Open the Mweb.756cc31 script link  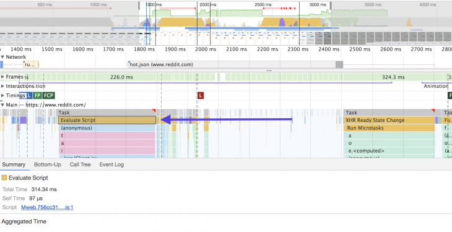(47, 207)
